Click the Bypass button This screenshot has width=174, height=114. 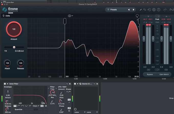(150, 74)
